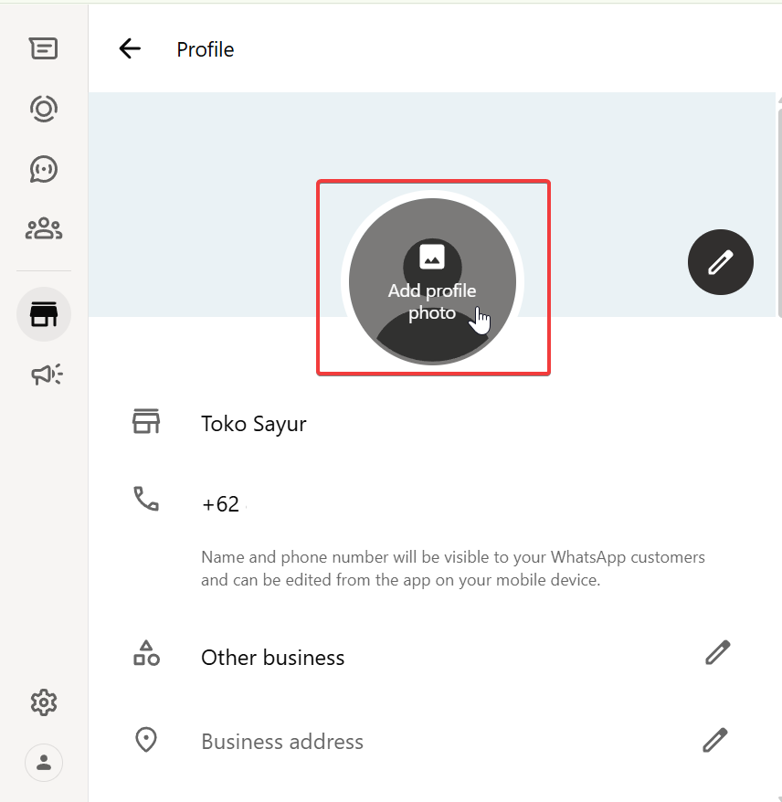Image resolution: width=782 pixels, height=802 pixels.
Task: Click the phone icon beside +62
Action: click(x=146, y=499)
